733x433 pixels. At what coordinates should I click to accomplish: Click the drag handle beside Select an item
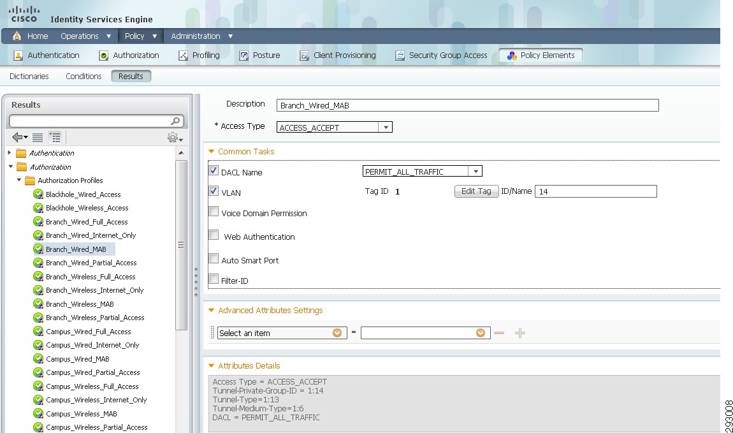tap(212, 333)
